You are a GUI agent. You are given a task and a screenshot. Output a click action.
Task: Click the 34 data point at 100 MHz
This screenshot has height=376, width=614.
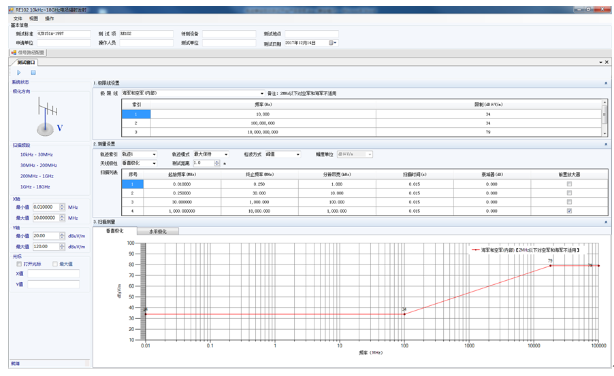click(x=404, y=314)
